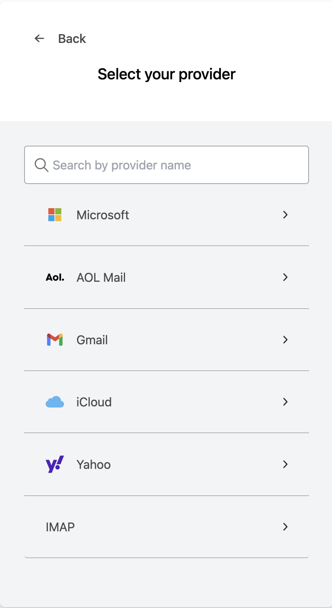This screenshot has height=608, width=332.
Task: Expand the iCloud row chevron
Action: pyautogui.click(x=285, y=402)
